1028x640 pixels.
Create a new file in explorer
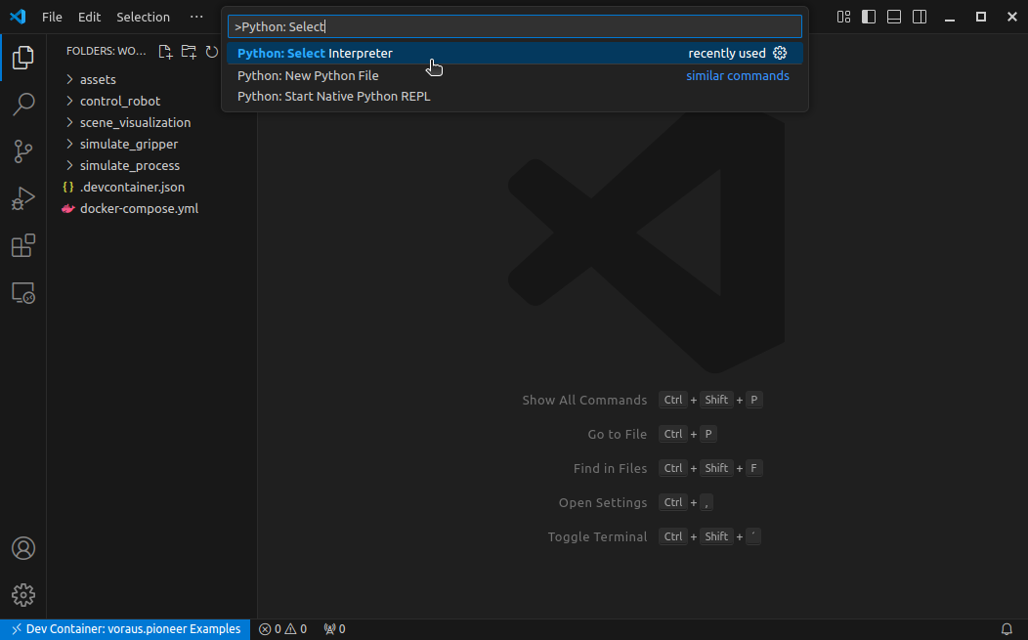165,52
